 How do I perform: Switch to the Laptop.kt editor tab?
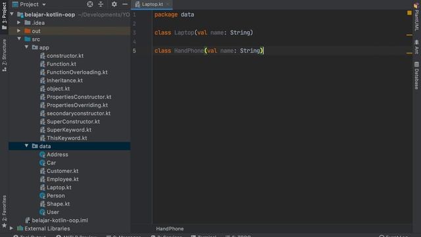tap(152, 5)
